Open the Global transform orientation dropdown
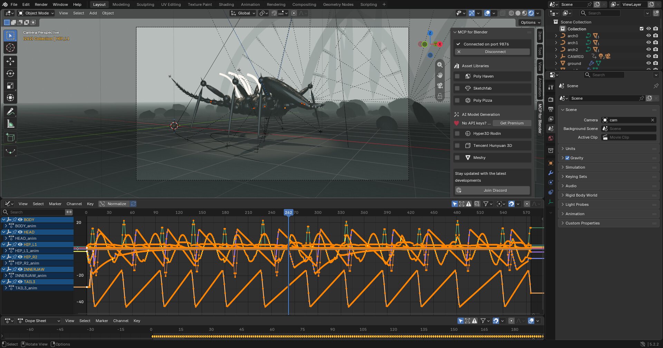The image size is (663, 348). 243,13
